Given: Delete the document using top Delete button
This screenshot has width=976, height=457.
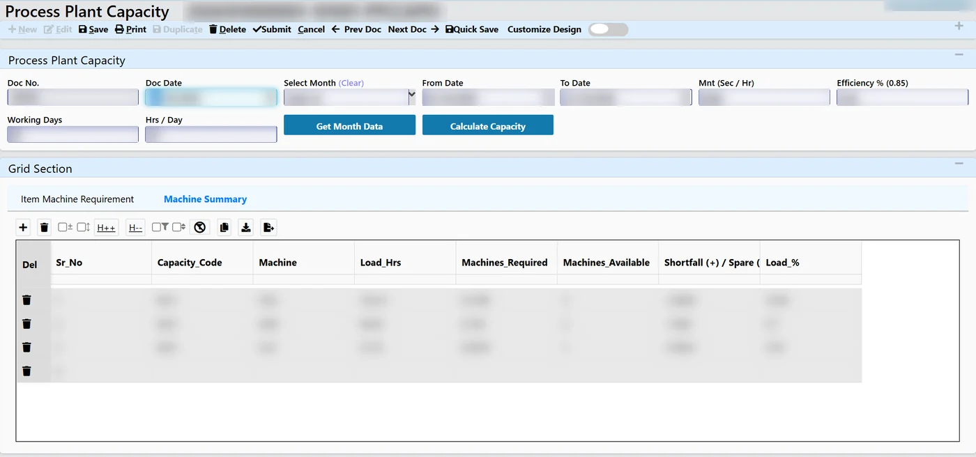Looking at the screenshot, I should point(227,29).
